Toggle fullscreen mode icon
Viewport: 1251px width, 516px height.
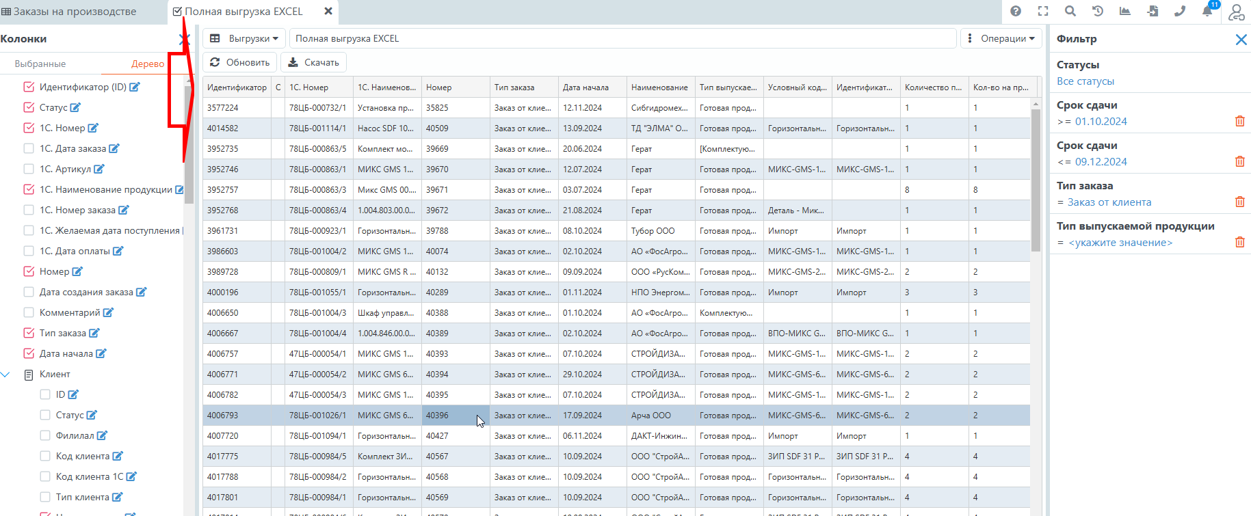(1043, 11)
